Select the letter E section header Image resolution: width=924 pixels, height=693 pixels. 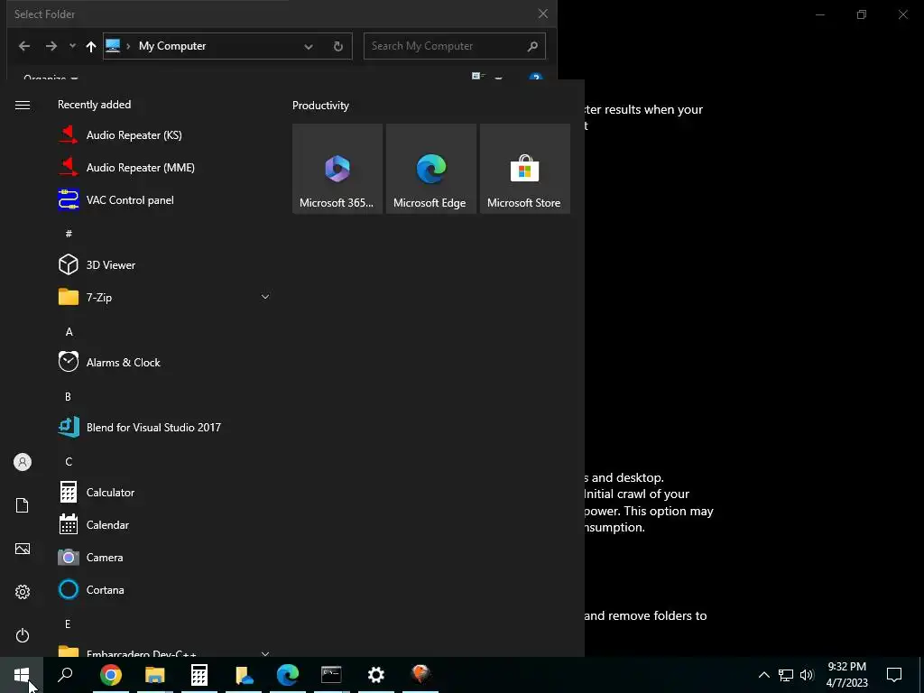[x=68, y=624]
